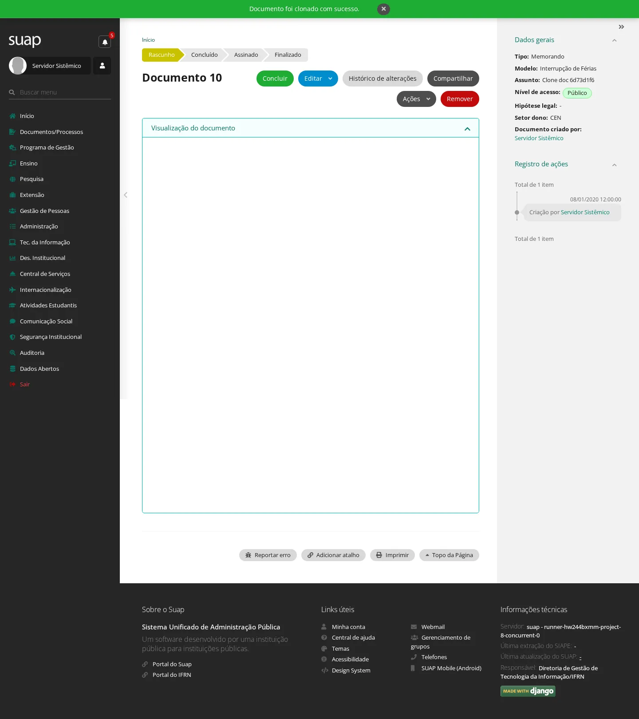This screenshot has width=639, height=719.
Task: Open Documentos/Processos menu
Action: pos(51,132)
